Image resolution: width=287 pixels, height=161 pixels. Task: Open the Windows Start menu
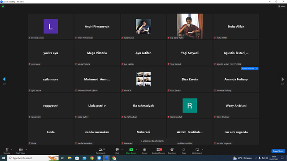tap(4, 158)
